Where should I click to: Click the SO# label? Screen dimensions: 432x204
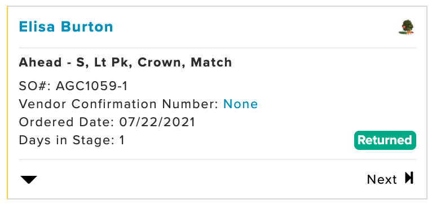click(35, 86)
